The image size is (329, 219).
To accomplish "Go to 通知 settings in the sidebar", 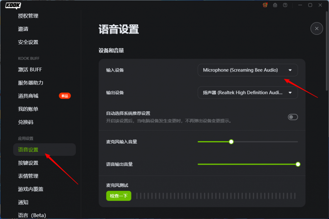I will point(23,202).
